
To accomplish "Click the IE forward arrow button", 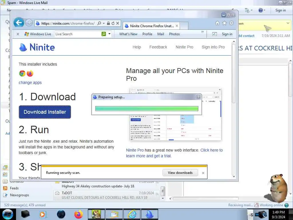I will click(x=29, y=23).
